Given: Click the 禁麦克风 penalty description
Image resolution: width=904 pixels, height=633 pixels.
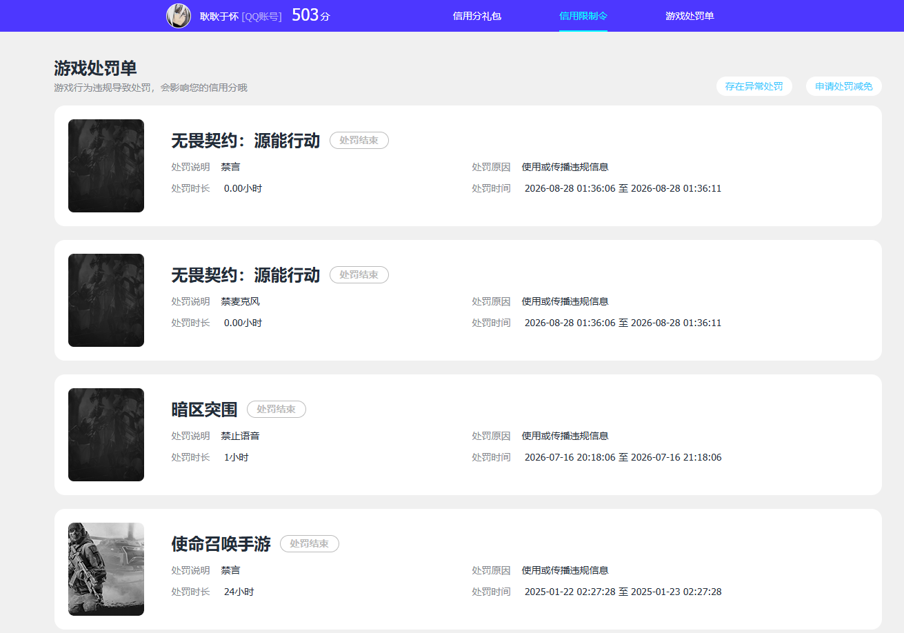Looking at the screenshot, I should pos(241,301).
